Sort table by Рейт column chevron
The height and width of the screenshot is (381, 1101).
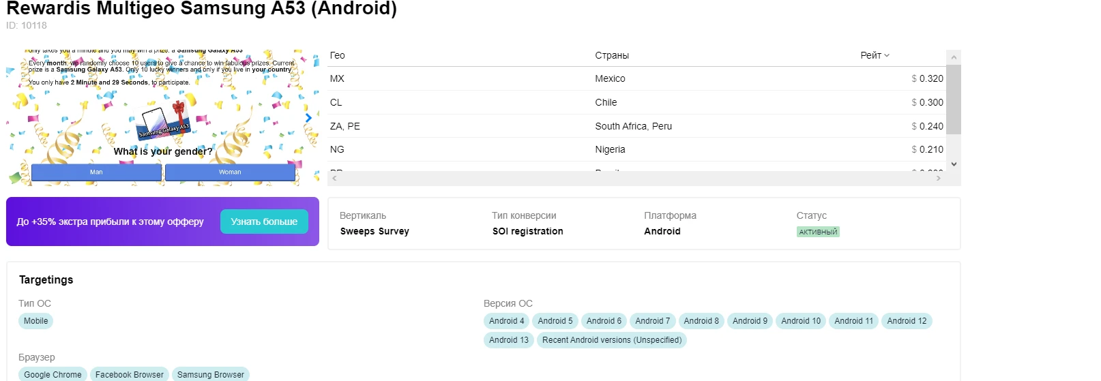(887, 55)
